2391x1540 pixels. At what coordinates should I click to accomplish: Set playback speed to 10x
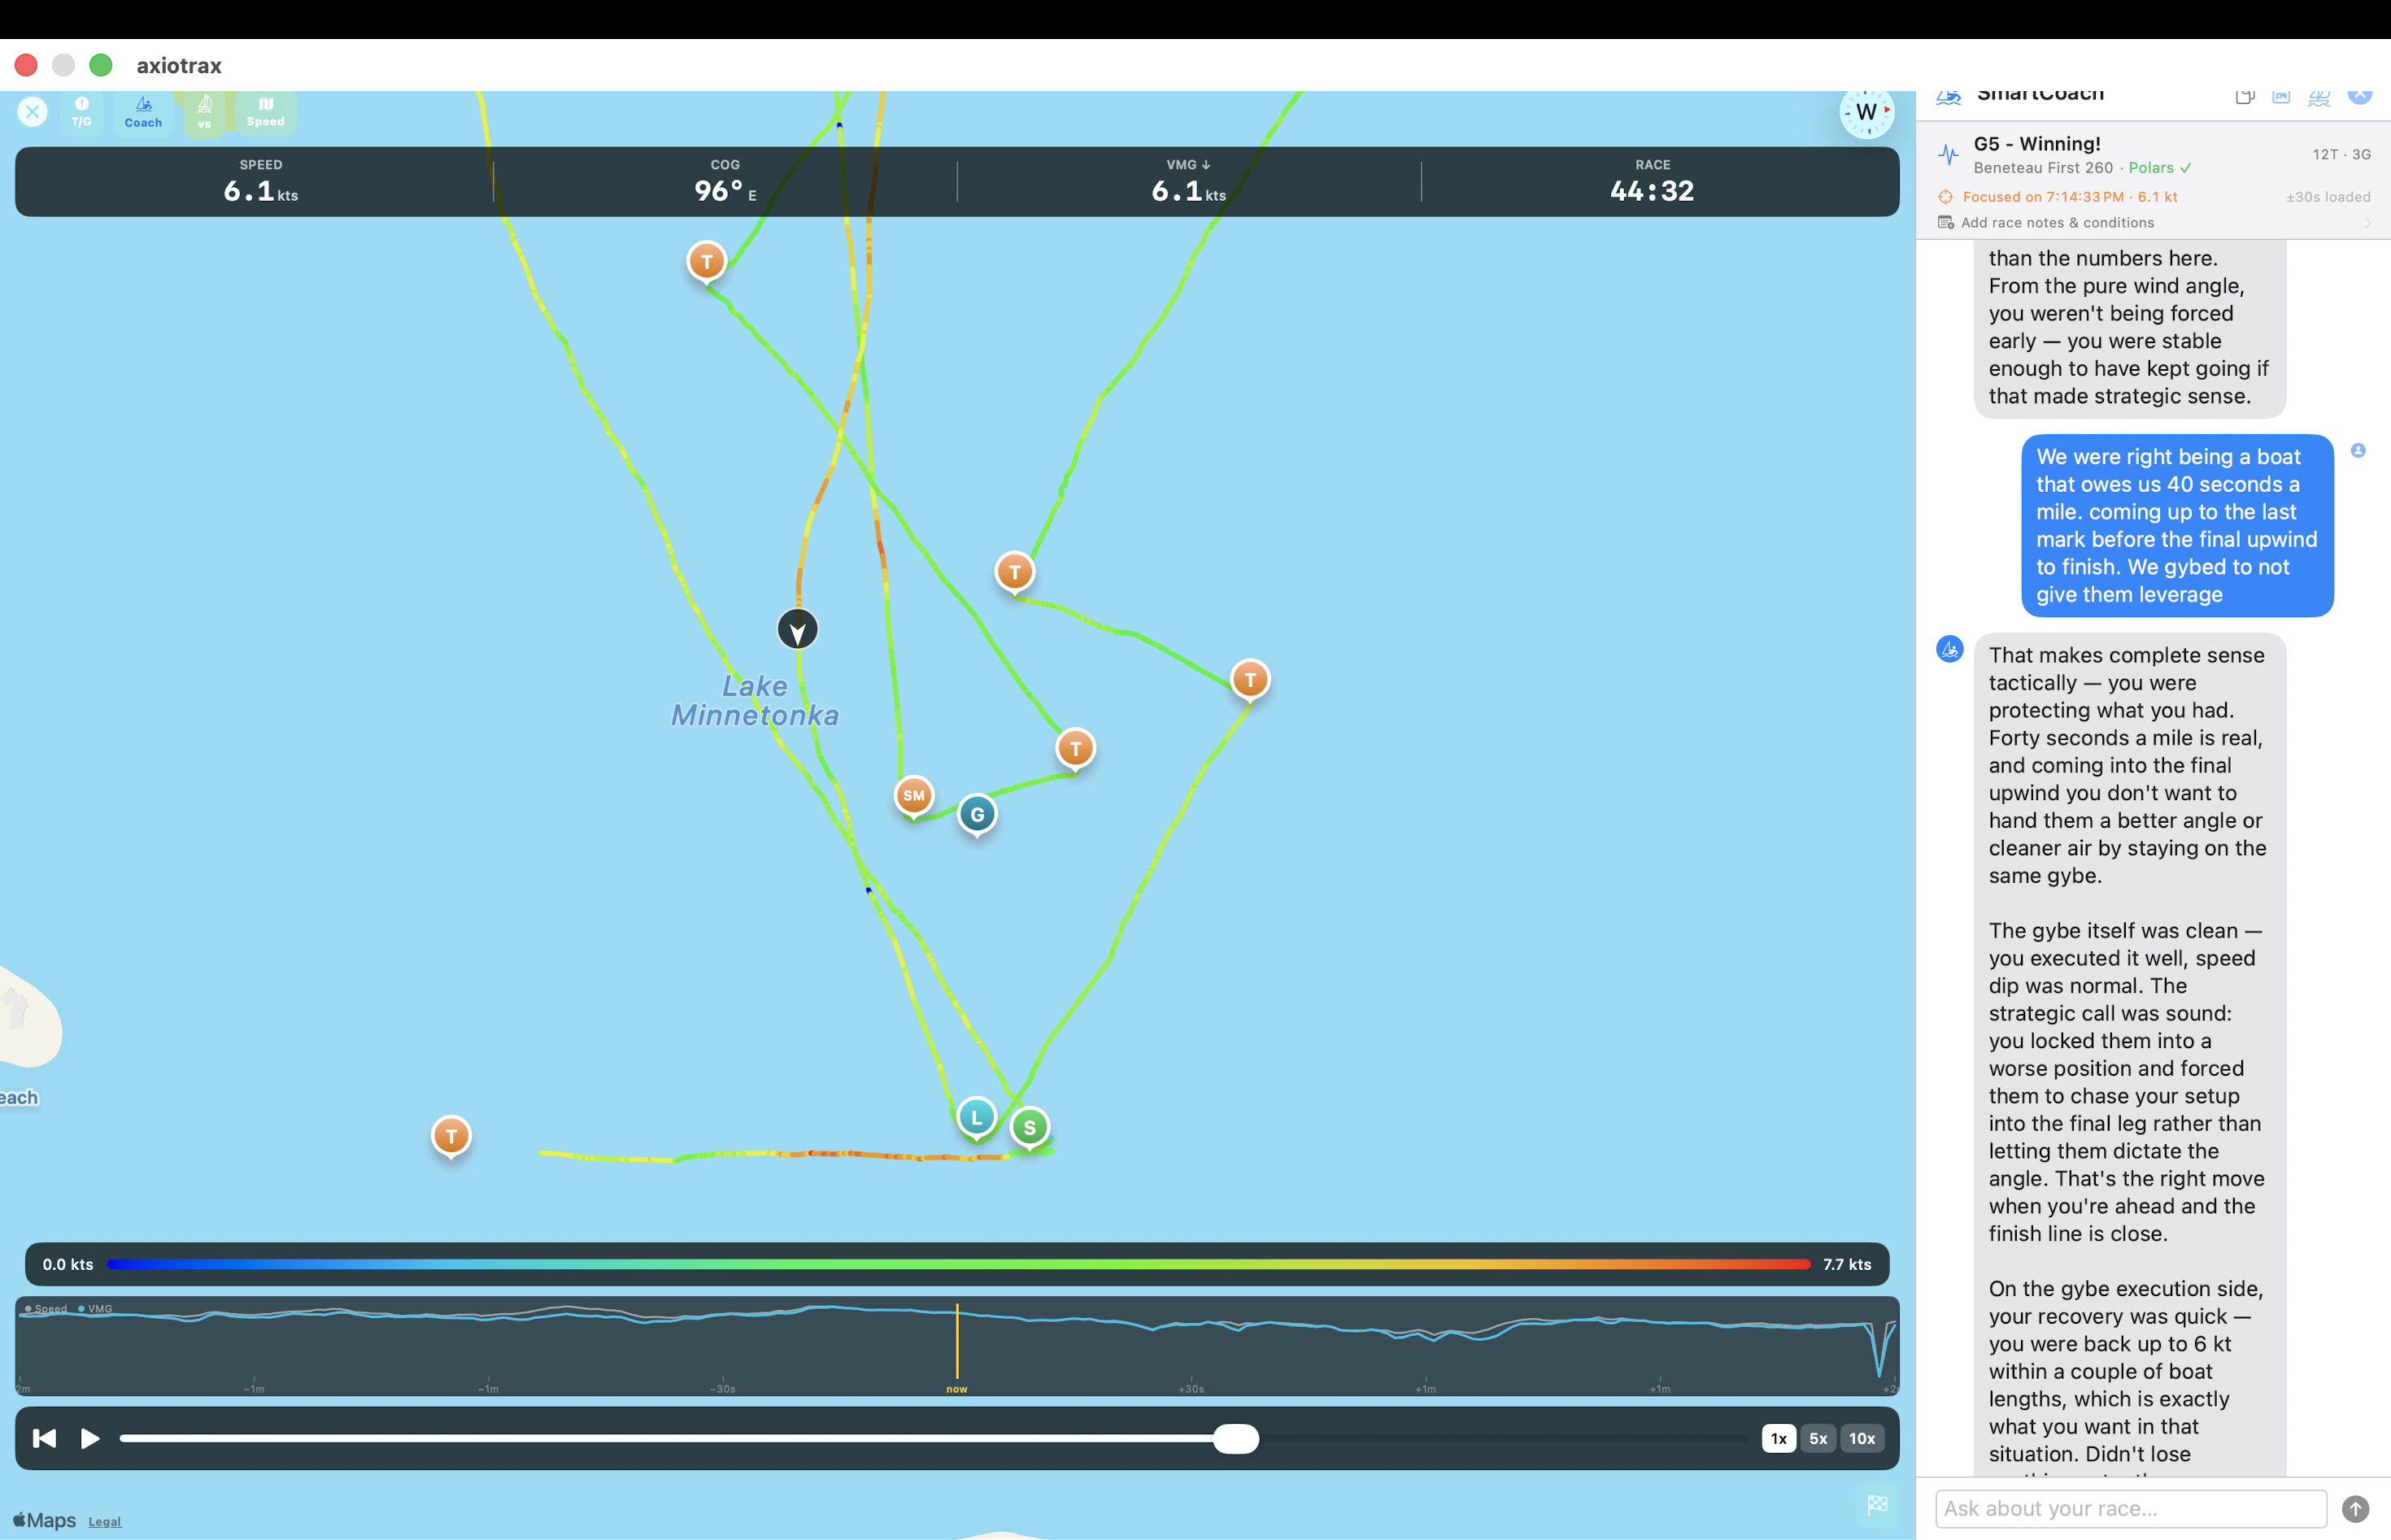[1862, 1438]
